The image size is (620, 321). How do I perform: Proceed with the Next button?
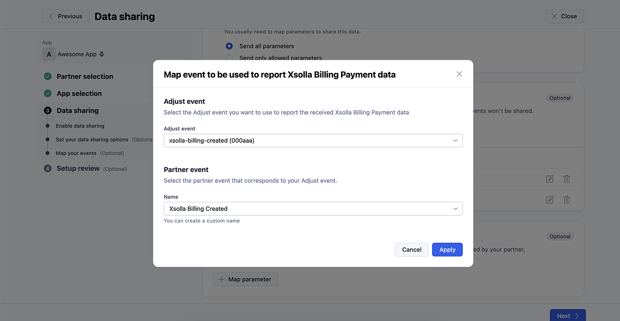pos(567,315)
